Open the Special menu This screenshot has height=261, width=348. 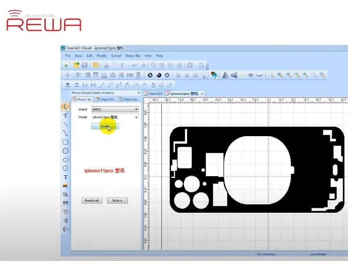(116, 56)
